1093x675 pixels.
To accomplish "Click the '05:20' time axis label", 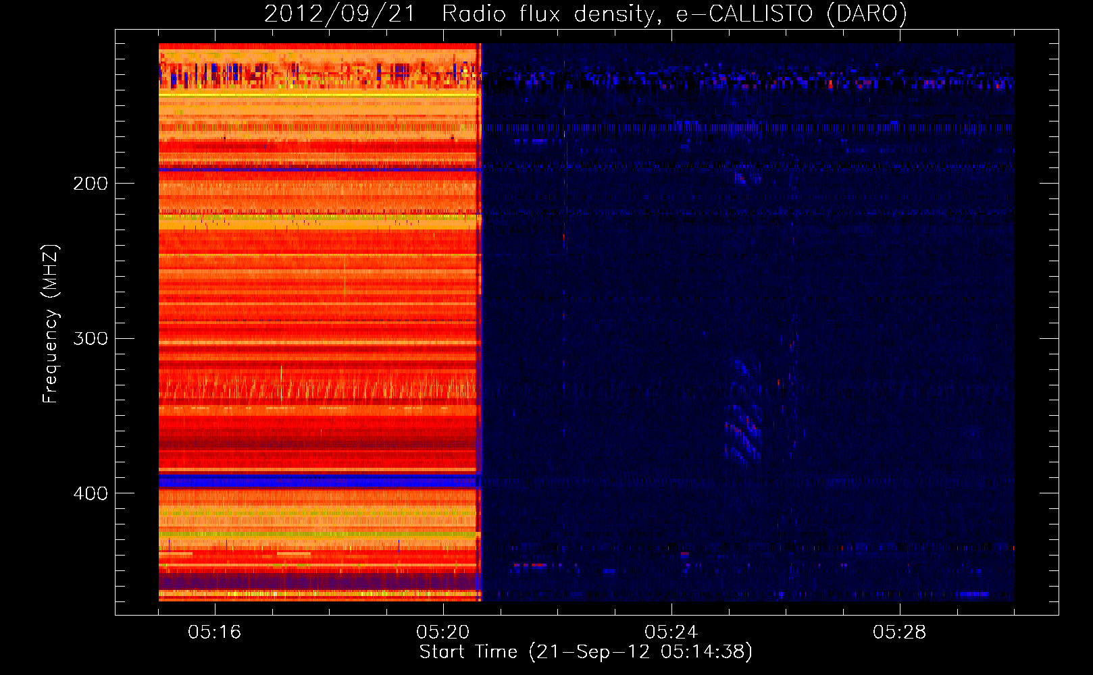I will click(442, 632).
